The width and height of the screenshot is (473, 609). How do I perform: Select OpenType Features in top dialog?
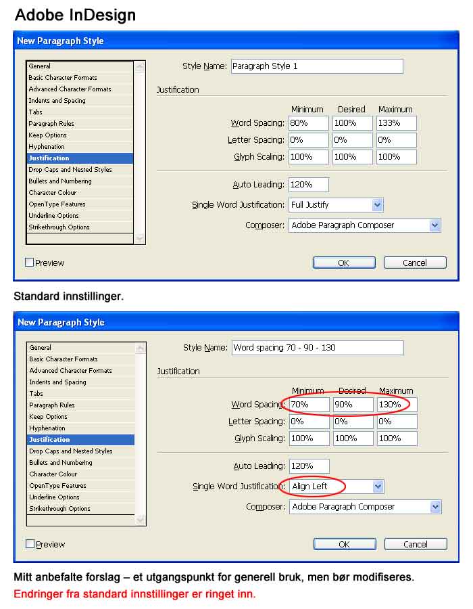[80, 204]
